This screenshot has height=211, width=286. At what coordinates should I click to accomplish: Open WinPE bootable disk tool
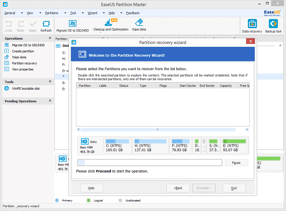coord(26,88)
